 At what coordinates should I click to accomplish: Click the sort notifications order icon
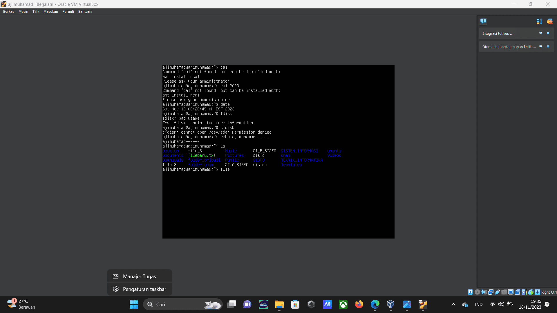pyautogui.click(x=539, y=21)
